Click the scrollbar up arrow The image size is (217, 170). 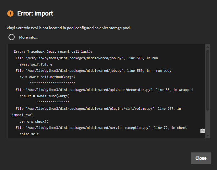pos(208,47)
